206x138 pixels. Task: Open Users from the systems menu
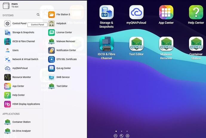(11, 50)
